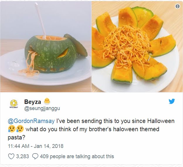
Task: Click the white straw in pumpkin photo
Action: point(40,21)
